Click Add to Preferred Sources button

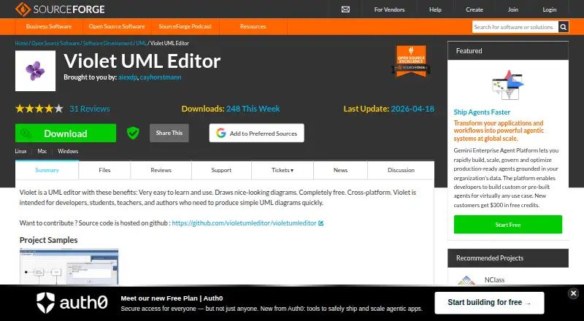click(x=257, y=133)
